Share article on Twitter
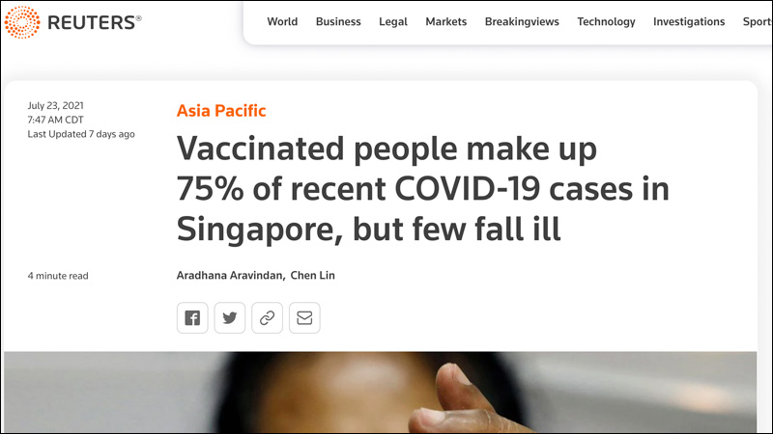Screen dimensions: 773x434 point(230,318)
